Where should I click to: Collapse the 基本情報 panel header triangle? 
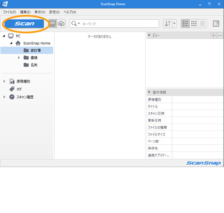(x=149, y=92)
